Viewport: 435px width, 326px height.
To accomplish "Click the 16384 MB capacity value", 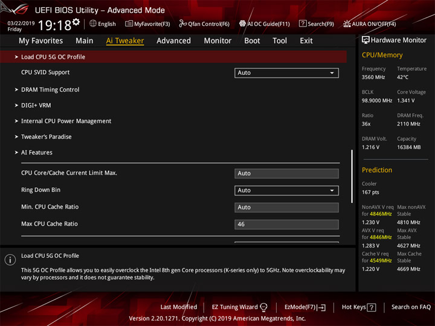I will [x=408, y=147].
